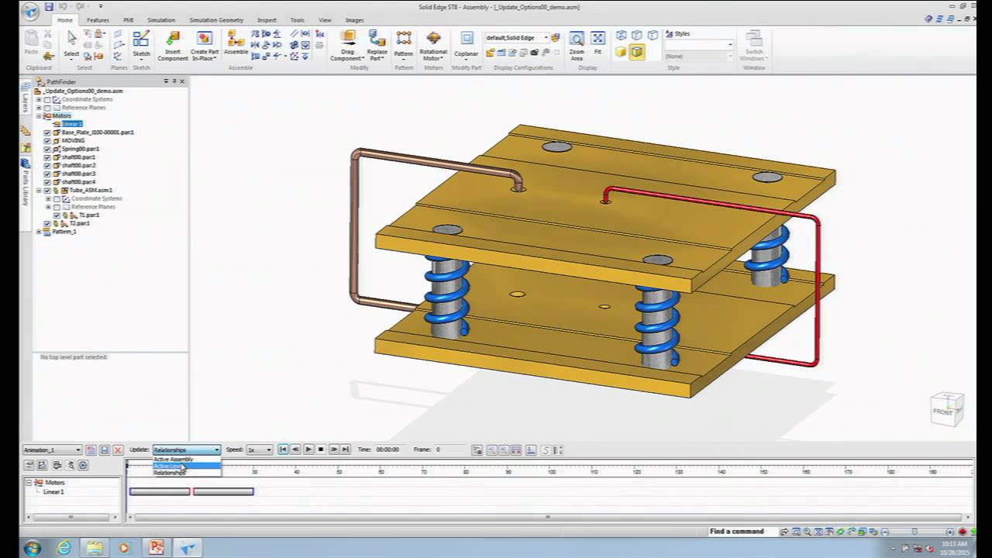Start the Drag Component tool
This screenshot has height=558, width=992.
(x=348, y=46)
